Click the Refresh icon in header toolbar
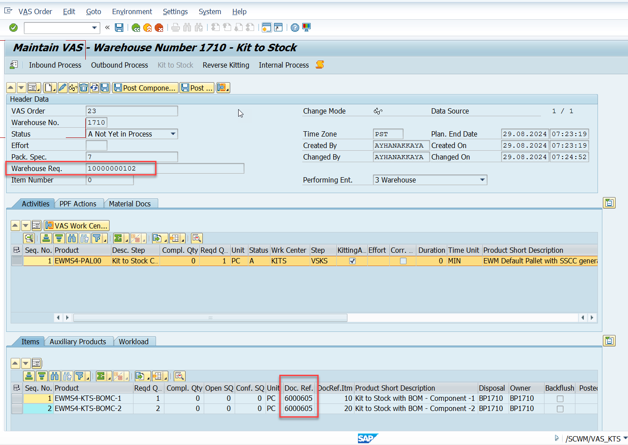The height and width of the screenshot is (445, 628). coord(94,88)
